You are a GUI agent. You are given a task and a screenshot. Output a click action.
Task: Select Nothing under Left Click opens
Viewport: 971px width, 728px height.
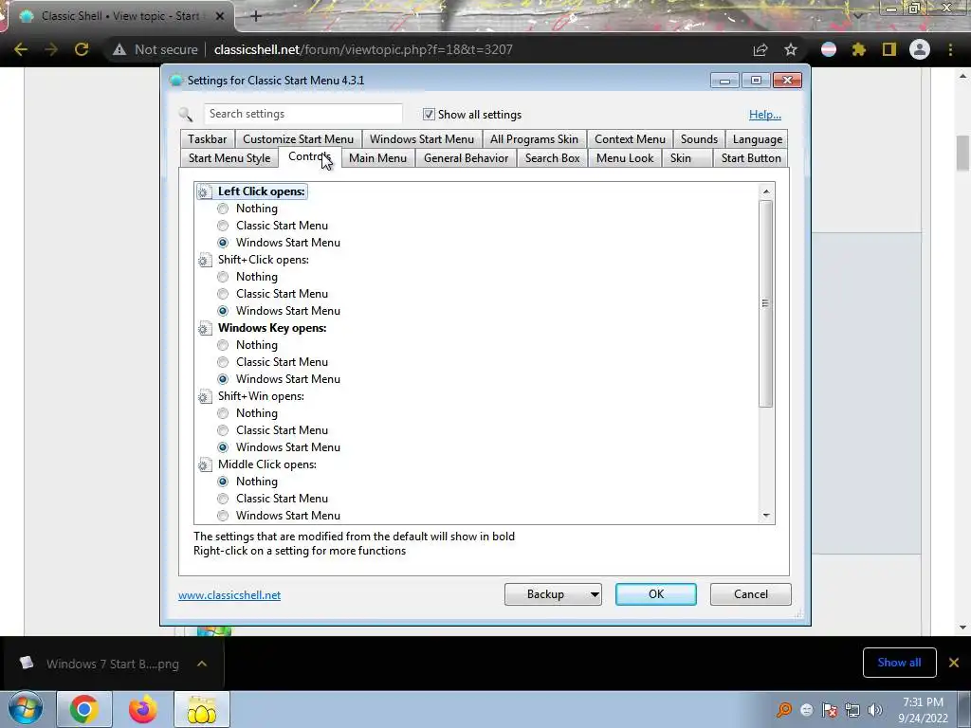(x=223, y=209)
